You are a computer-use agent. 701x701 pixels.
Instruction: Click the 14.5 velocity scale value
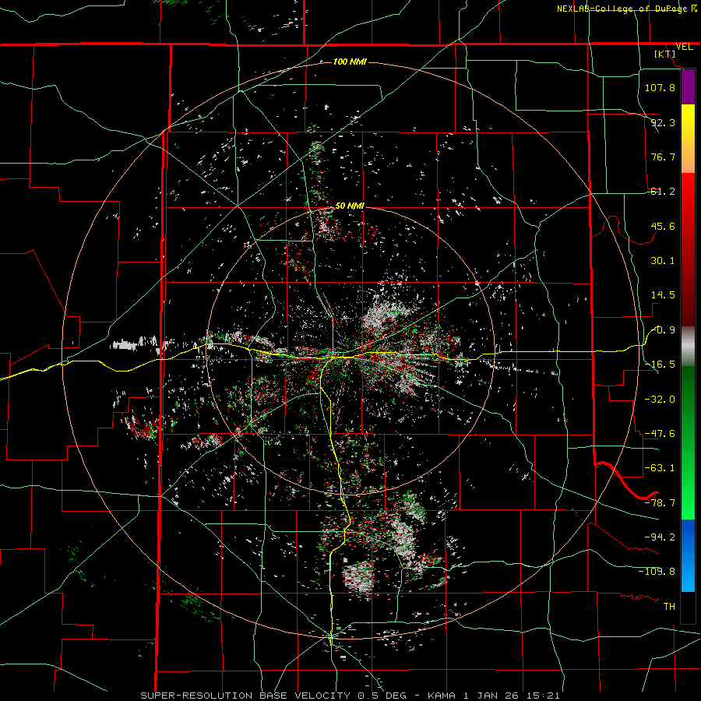click(663, 295)
